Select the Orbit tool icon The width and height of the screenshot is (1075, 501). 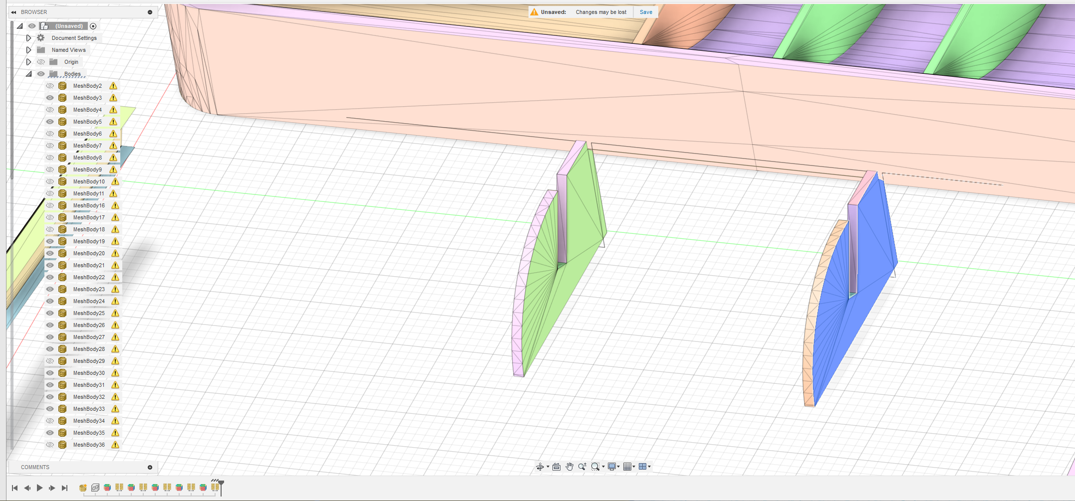(539, 467)
